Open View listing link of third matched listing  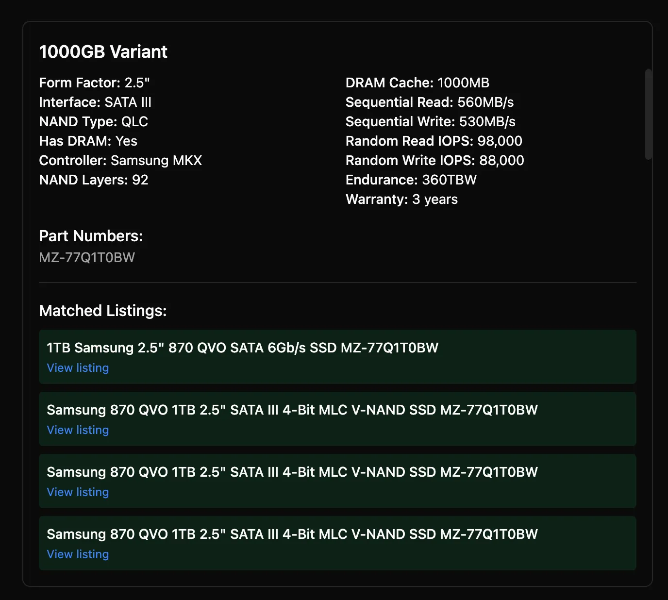point(78,492)
